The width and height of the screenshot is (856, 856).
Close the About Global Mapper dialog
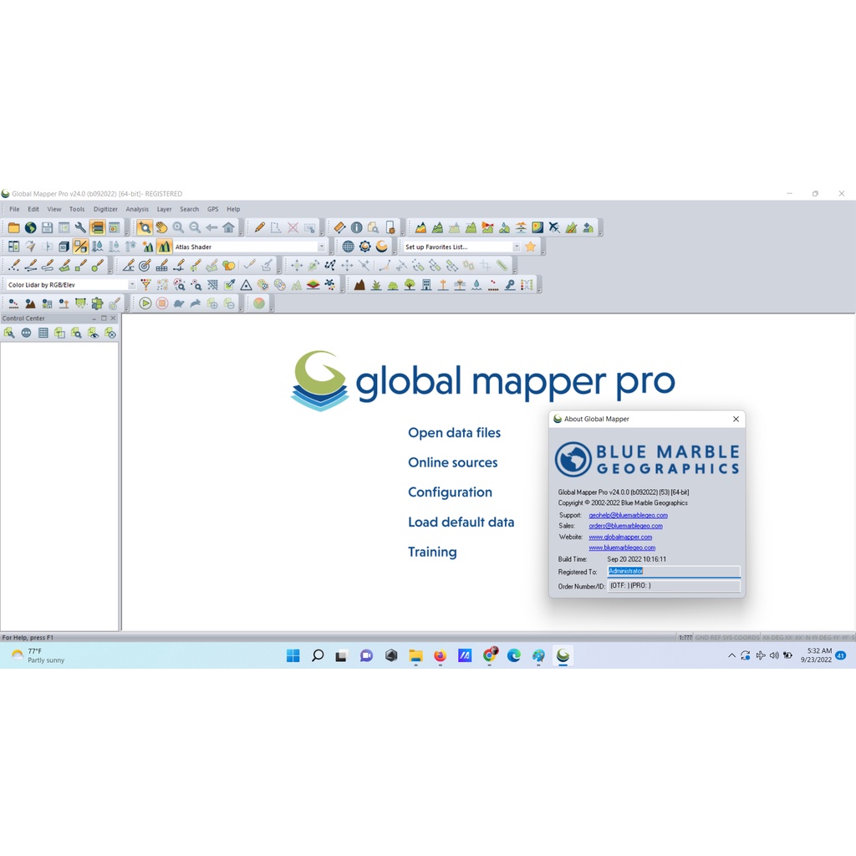coord(736,420)
